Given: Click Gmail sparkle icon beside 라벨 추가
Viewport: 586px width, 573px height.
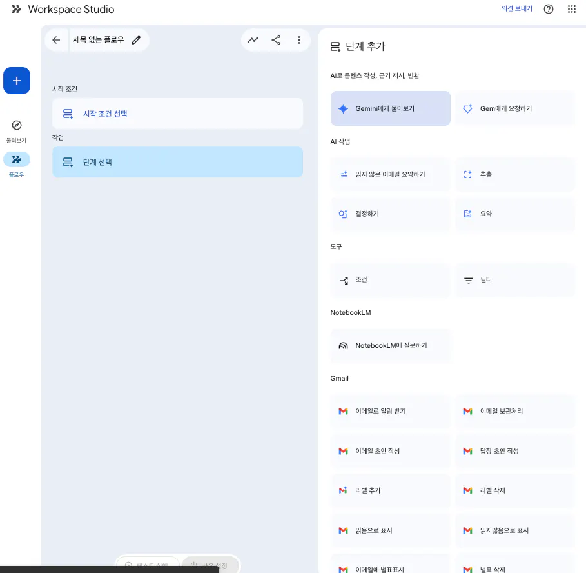Looking at the screenshot, I should click(343, 490).
